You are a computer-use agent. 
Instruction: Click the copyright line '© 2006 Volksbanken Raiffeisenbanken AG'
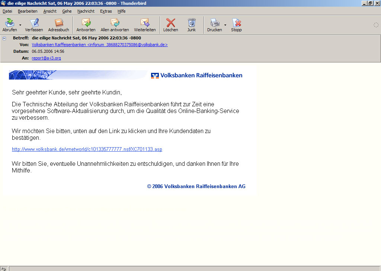coord(196,187)
